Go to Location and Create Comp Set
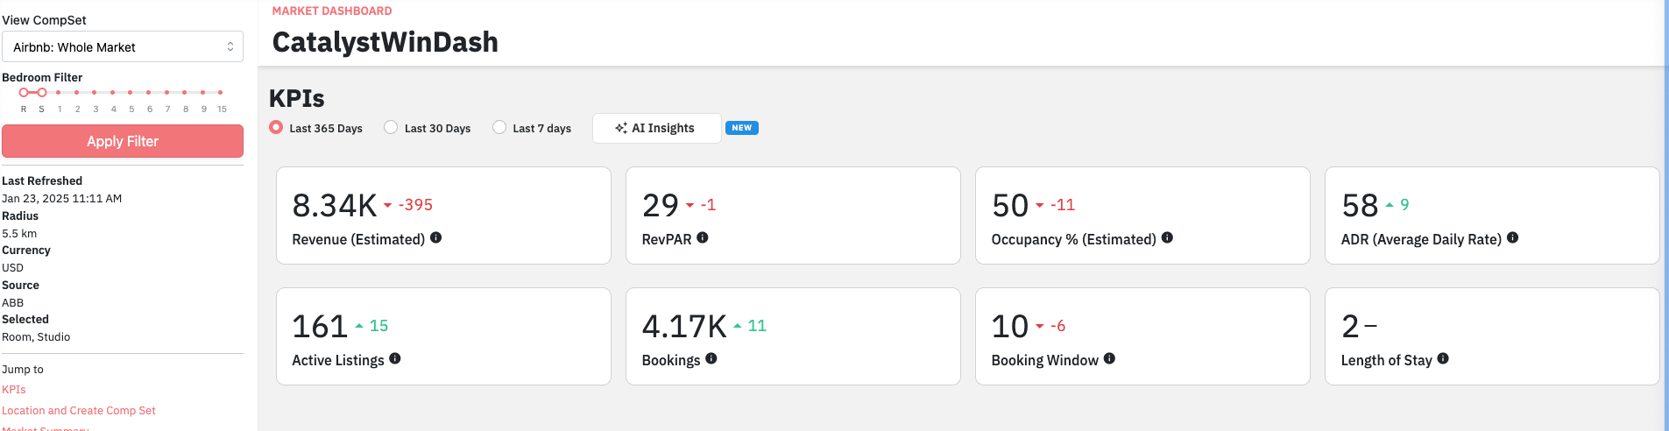1669x431 pixels. 79,411
